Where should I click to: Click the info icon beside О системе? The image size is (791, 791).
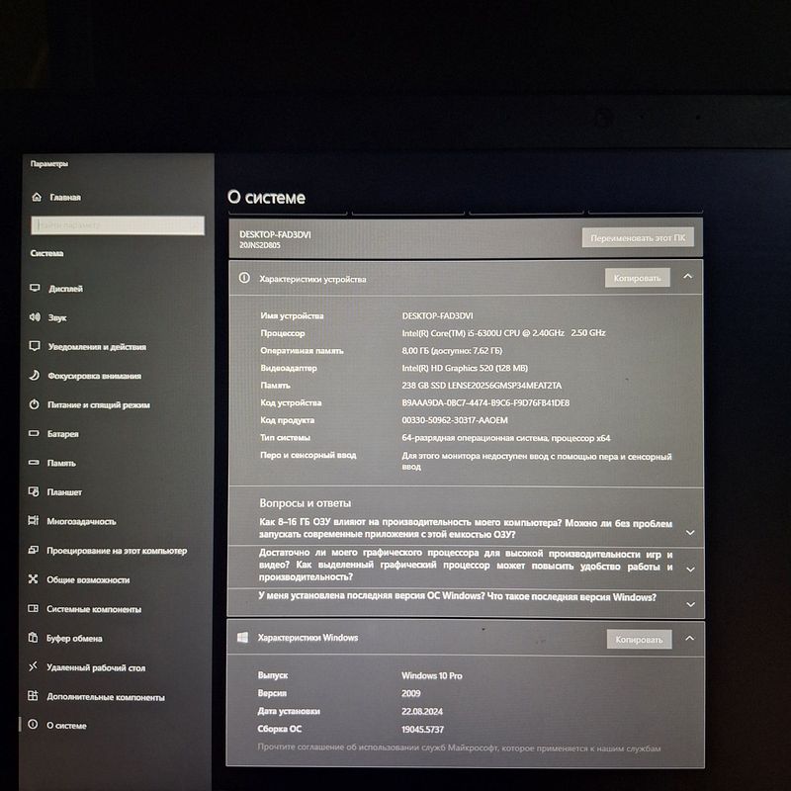pyautogui.click(x=33, y=725)
